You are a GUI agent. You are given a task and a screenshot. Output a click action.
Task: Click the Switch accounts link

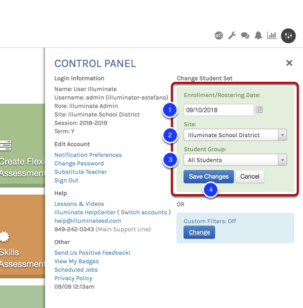pos(144,213)
